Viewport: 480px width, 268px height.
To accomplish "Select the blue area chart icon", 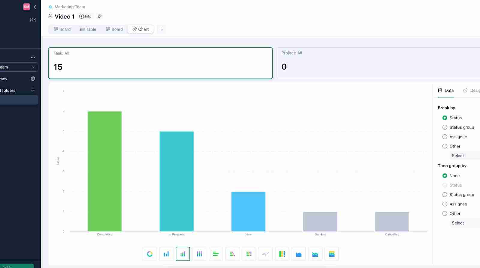I will pyautogui.click(x=298, y=254).
